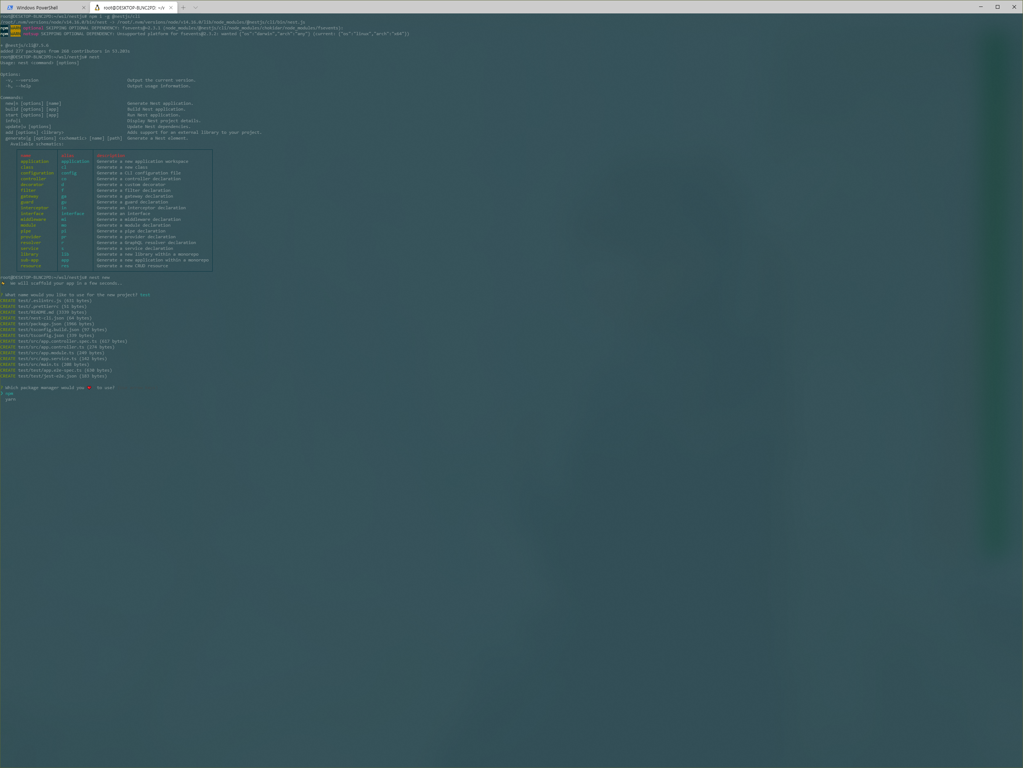Choose the yarn package manager option

[x=10, y=399]
